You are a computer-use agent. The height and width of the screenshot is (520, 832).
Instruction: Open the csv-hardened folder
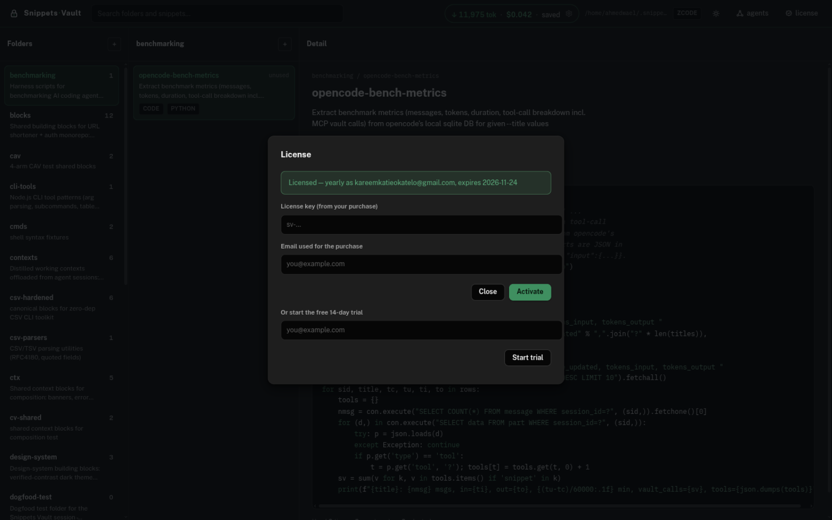click(x=61, y=307)
